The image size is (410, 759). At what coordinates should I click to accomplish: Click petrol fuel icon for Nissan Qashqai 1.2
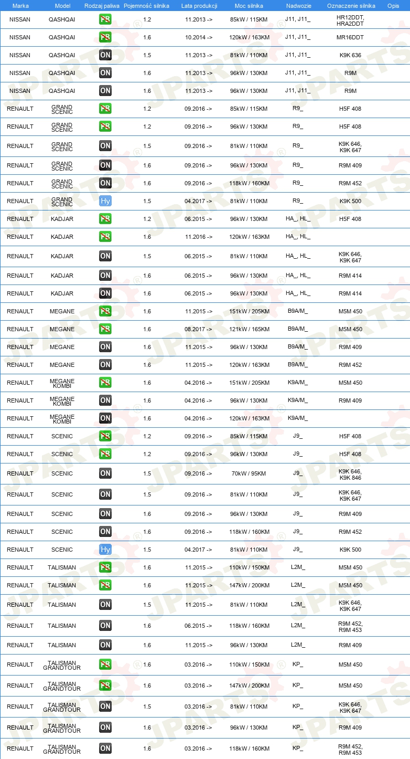pos(105,19)
